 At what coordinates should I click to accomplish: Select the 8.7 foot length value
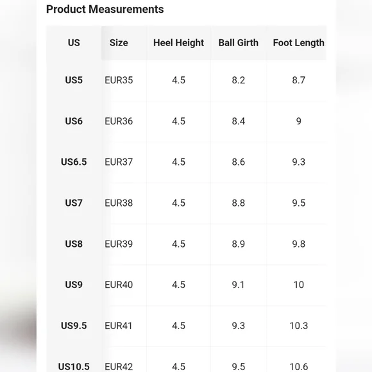click(298, 80)
